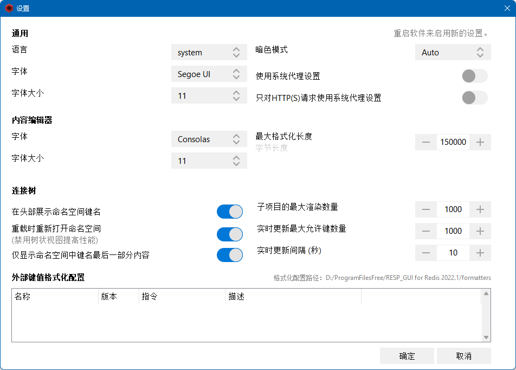This screenshot has width=516, height=370.
Task: Open the 暗色模式 dropdown showing Auto
Action: (453, 52)
